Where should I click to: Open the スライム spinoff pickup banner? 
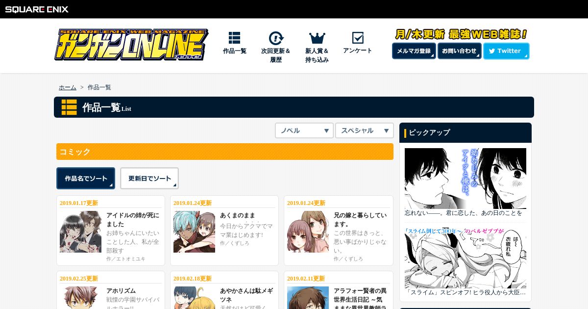pyautogui.click(x=465, y=258)
